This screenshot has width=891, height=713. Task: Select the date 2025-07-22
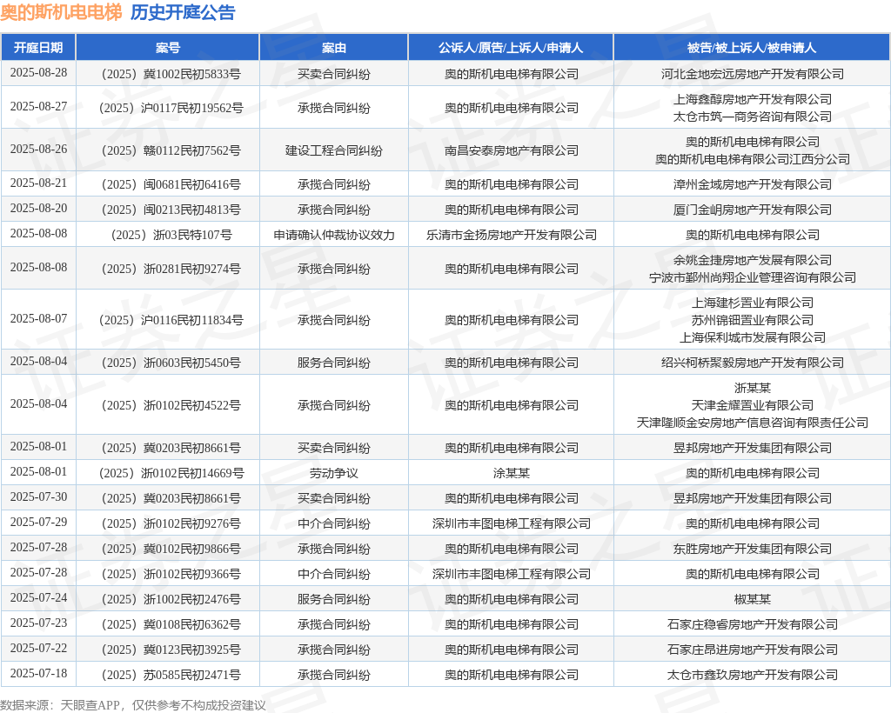(38, 649)
